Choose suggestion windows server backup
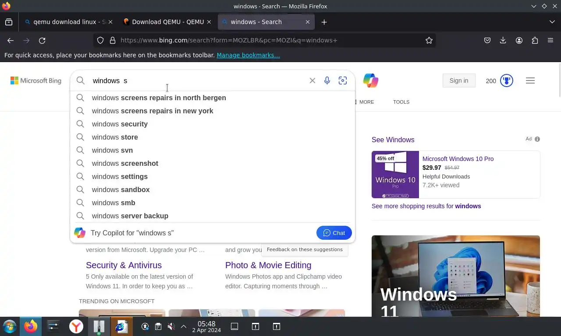The height and width of the screenshot is (336, 561). pos(213,216)
